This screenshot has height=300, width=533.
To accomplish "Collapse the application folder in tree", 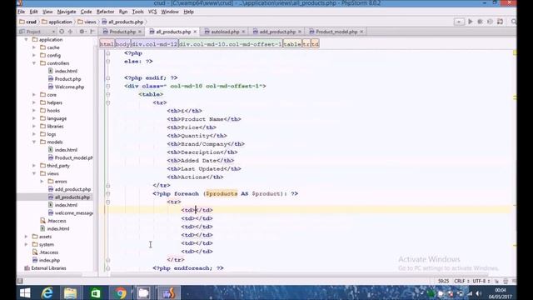I will coord(26,39).
